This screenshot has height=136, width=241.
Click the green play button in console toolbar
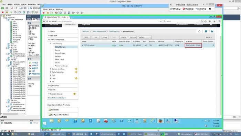coord(52,13)
